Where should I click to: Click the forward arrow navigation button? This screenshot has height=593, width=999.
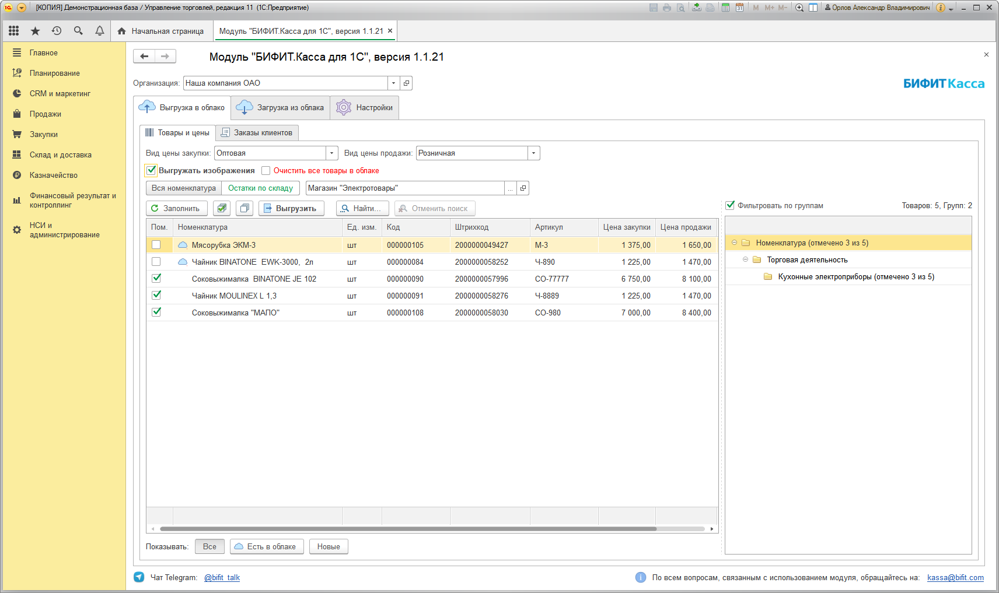165,57
